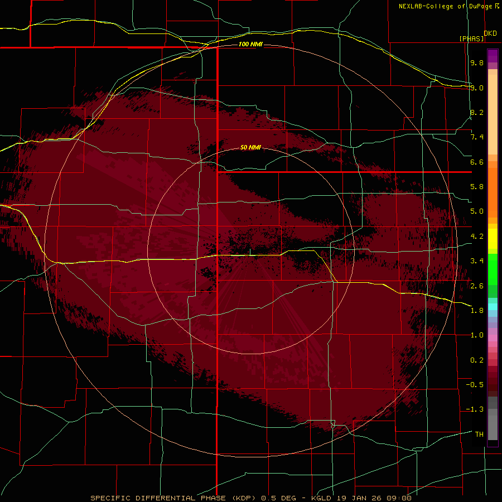The height and width of the screenshot is (502, 502).
Task: Click the TH threshold label on scale
Action: (x=479, y=435)
